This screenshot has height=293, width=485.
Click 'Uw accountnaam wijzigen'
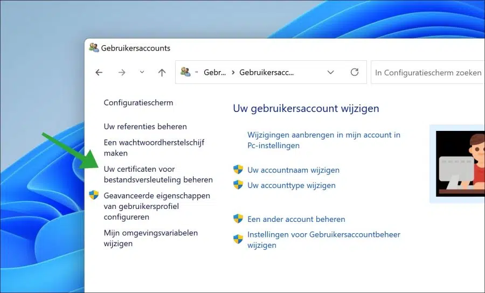click(x=293, y=170)
